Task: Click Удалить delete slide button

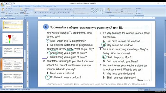Action: click(27, 13)
